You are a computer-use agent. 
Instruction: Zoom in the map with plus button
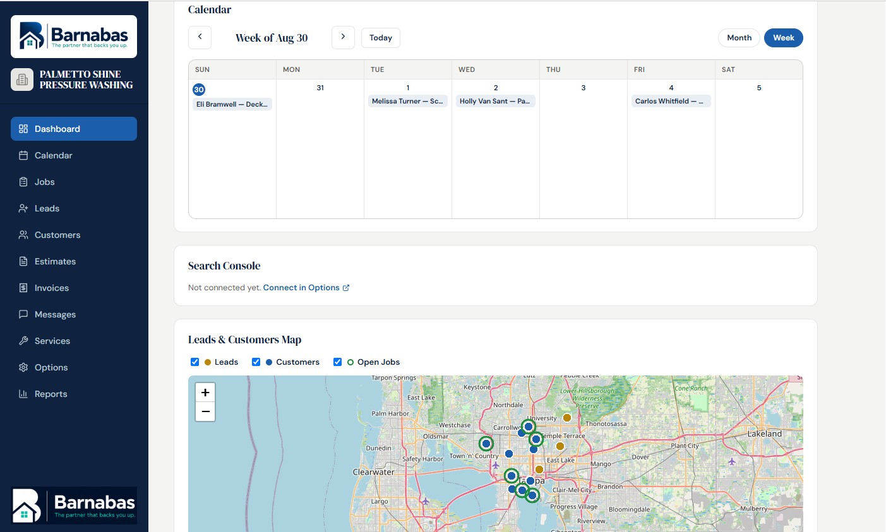click(205, 393)
